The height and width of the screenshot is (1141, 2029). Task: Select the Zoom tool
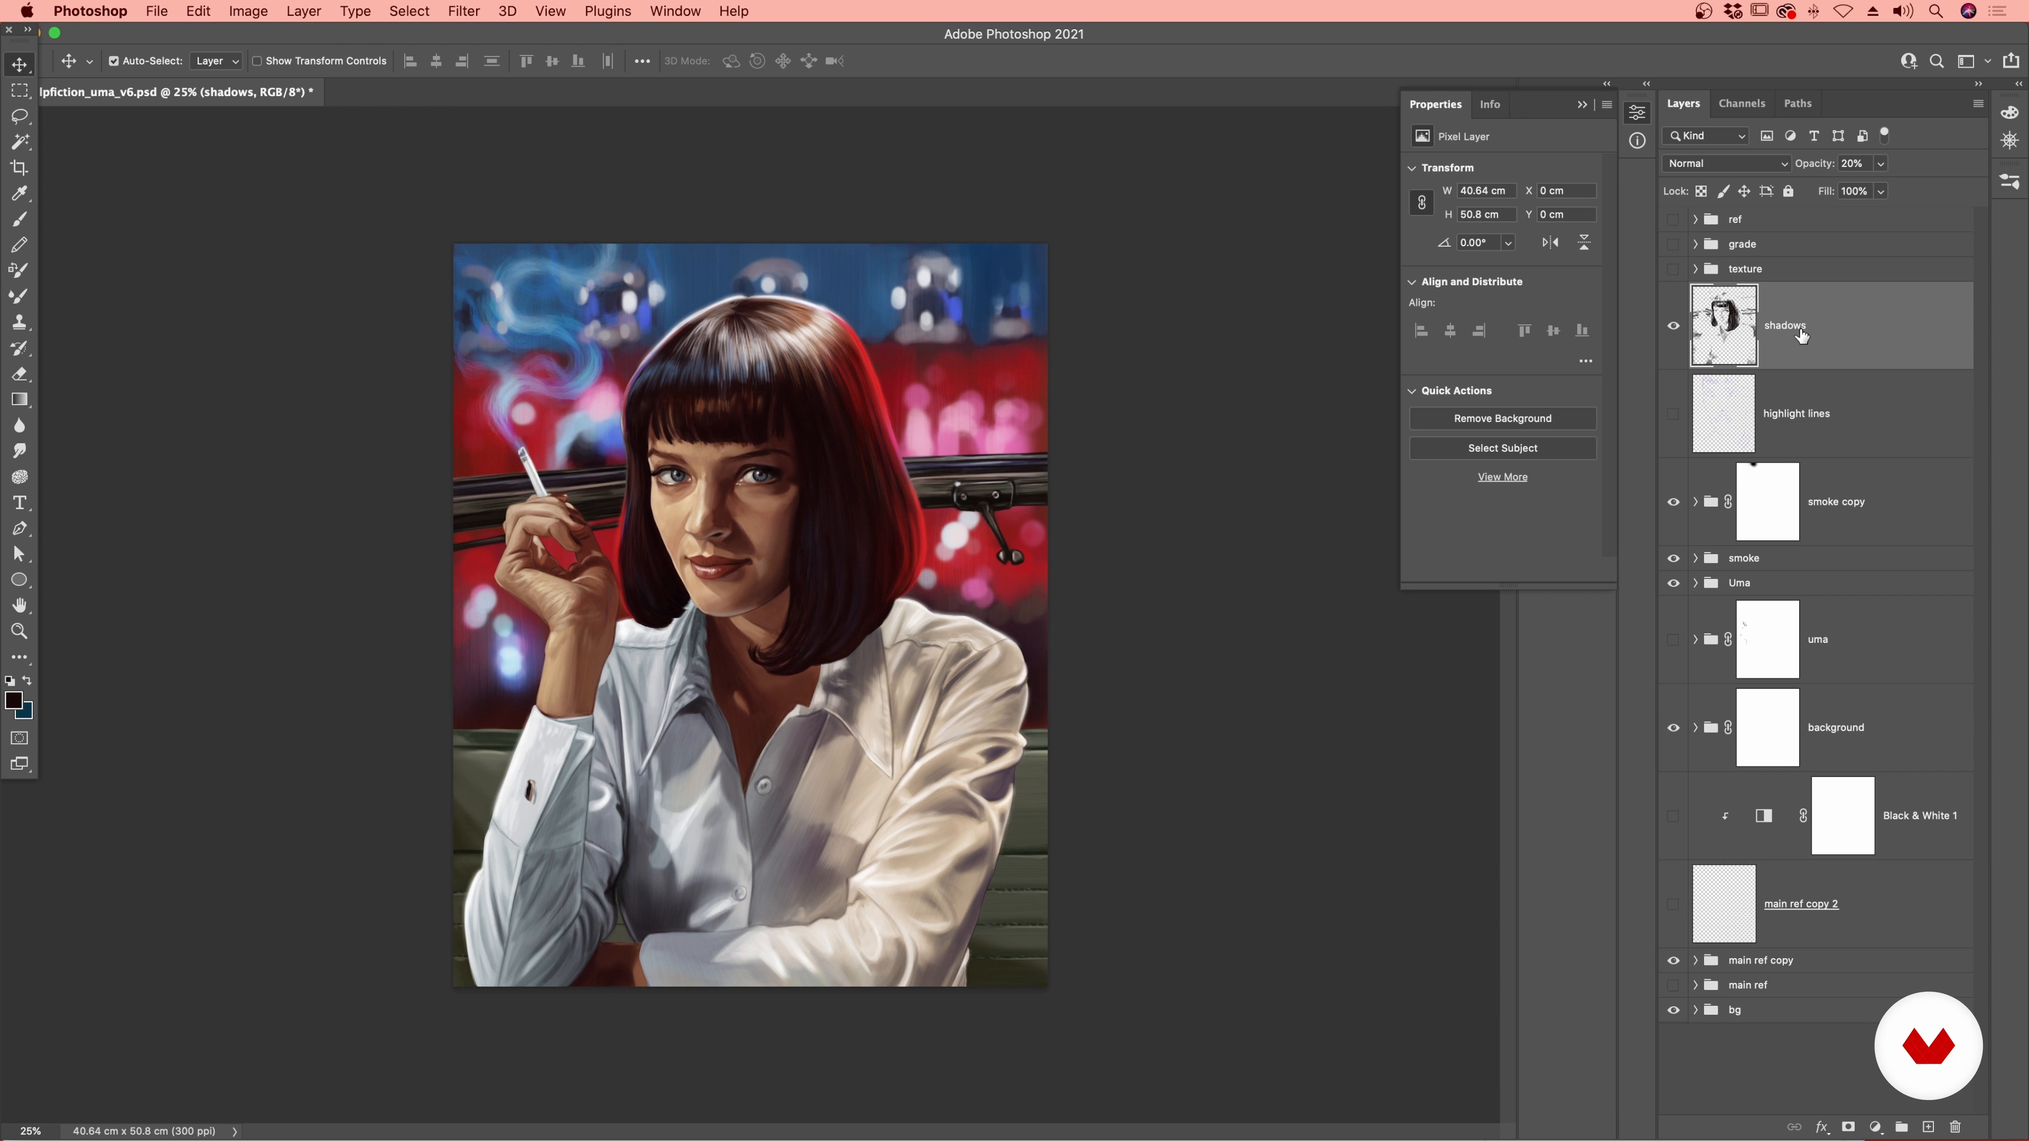[x=20, y=632]
